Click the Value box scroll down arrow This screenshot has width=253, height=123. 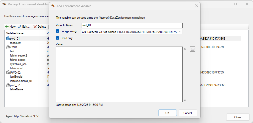(185, 100)
